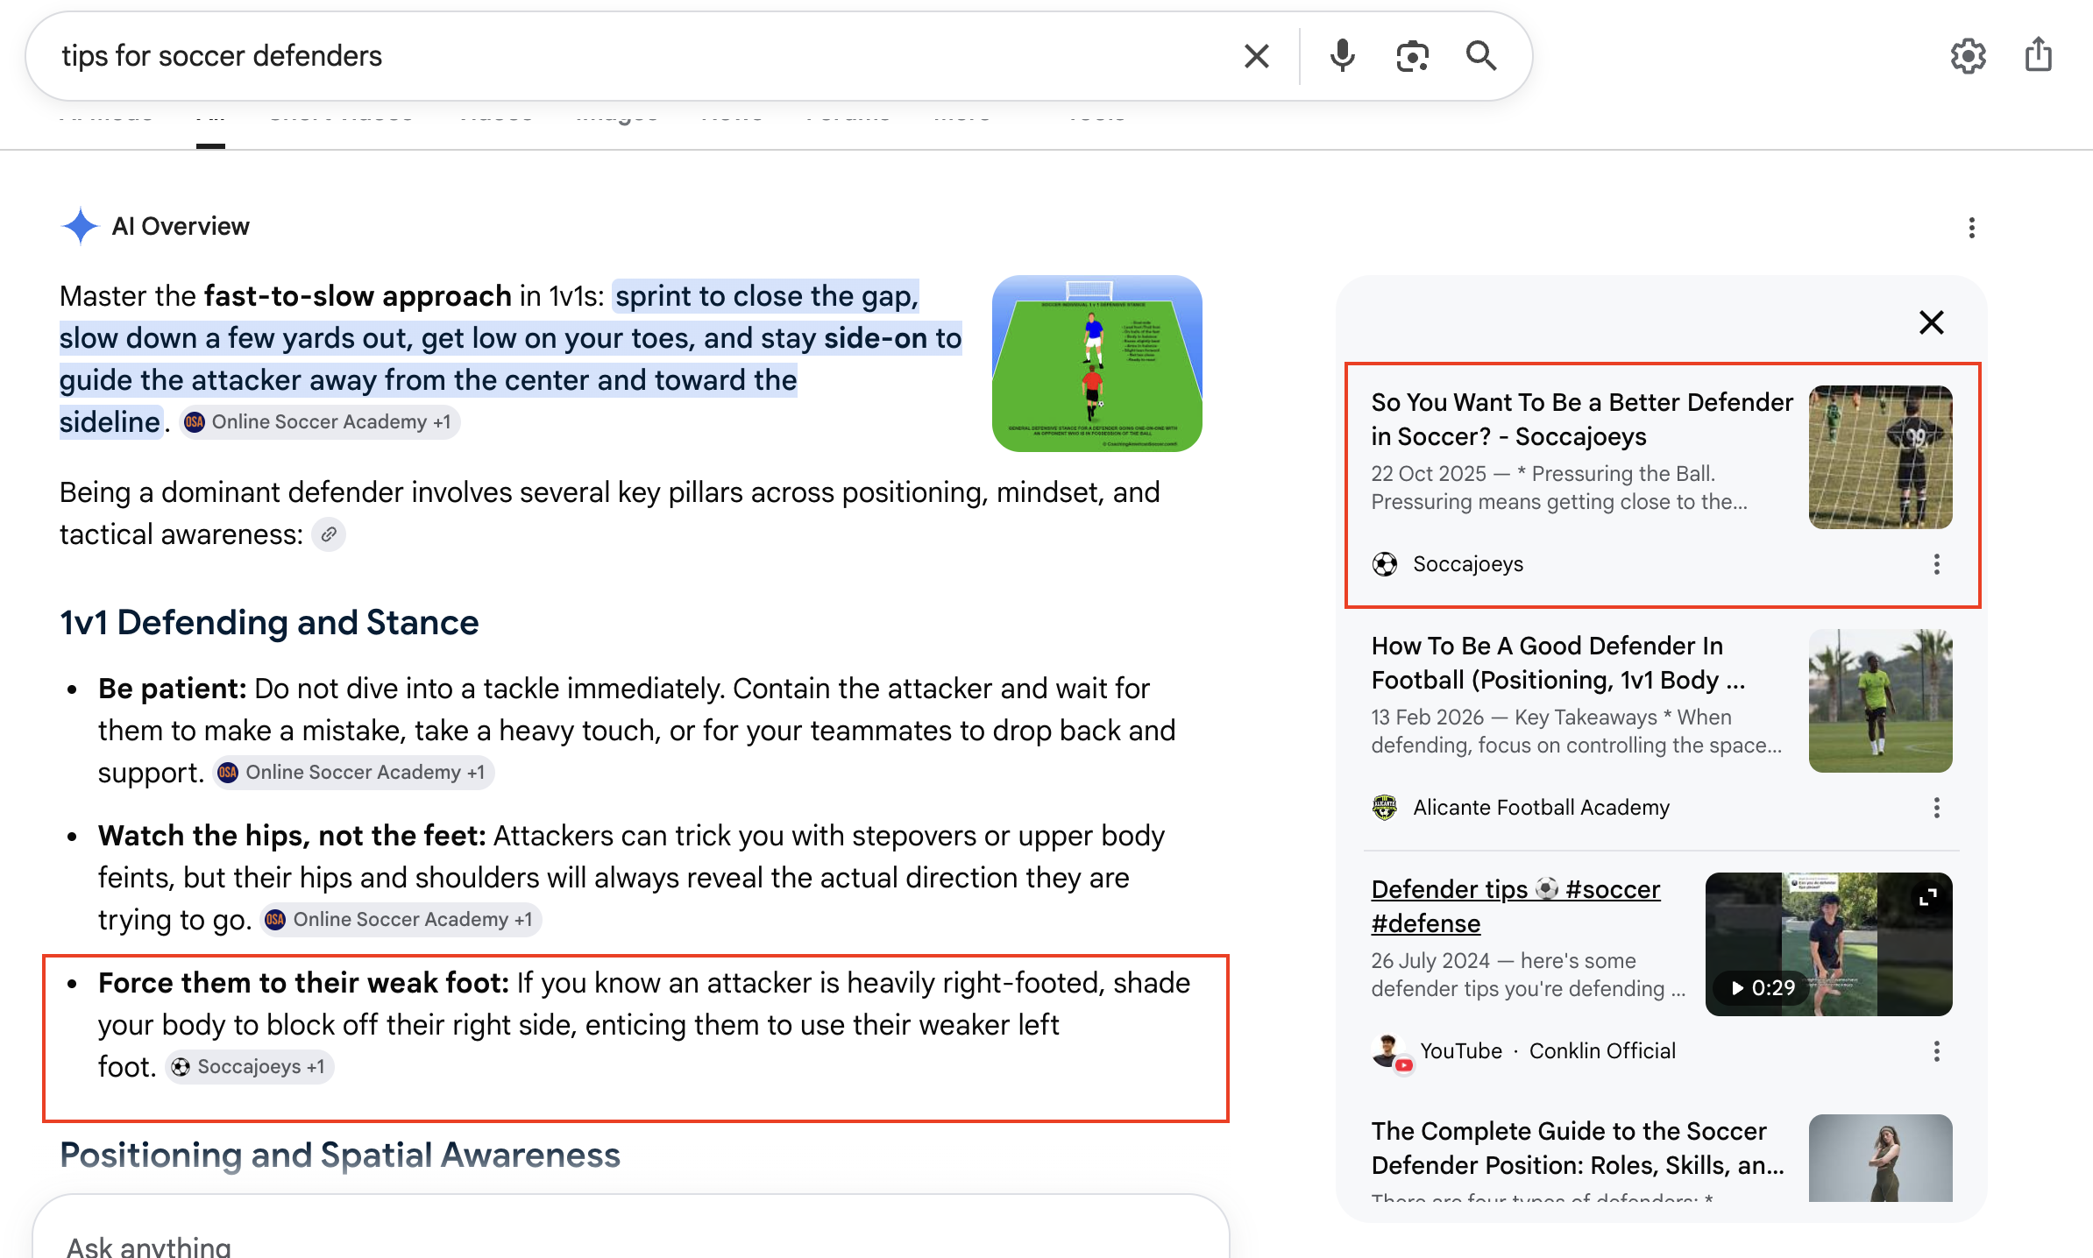Click the '22 Oct 2025' result snippet
Screen dimensions: 2093x1258
click(x=1560, y=488)
